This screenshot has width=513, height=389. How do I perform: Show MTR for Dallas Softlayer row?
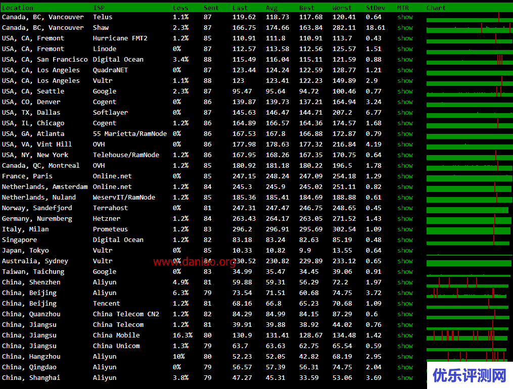405,113
